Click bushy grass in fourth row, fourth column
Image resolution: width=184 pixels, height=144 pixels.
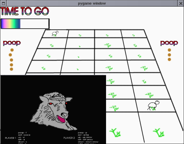click(144, 68)
